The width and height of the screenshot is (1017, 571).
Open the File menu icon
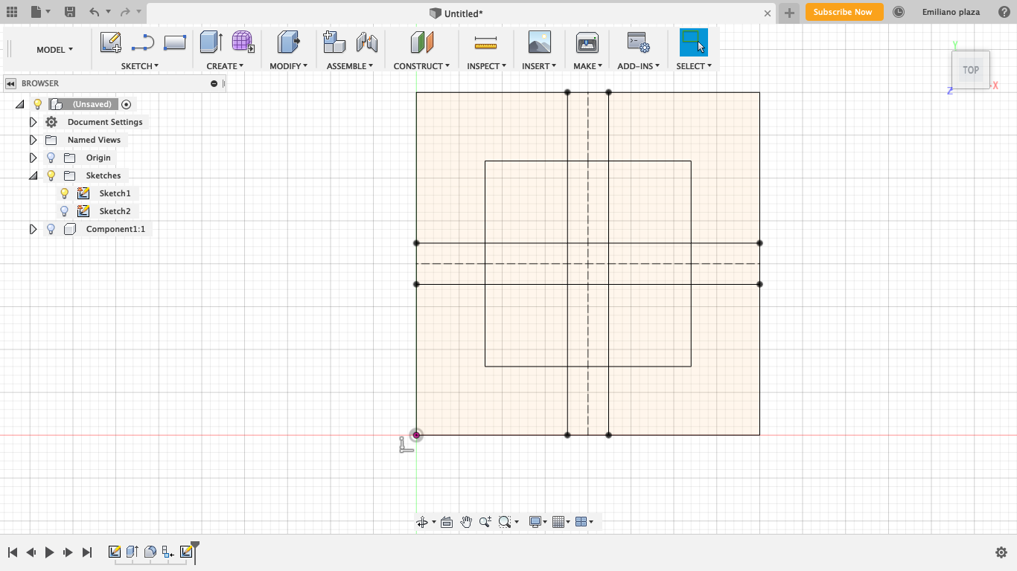click(36, 12)
